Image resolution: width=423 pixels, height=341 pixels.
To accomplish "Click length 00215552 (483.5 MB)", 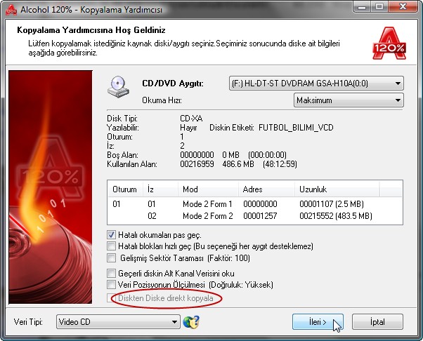I will [x=336, y=215].
